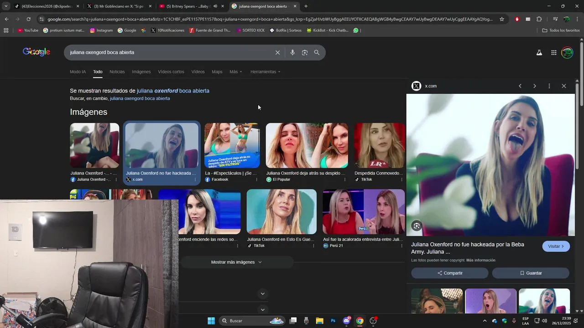This screenshot has height=328, width=584.
Task: Expand second collapsed result chevron near the bottom
Action: 262,310
